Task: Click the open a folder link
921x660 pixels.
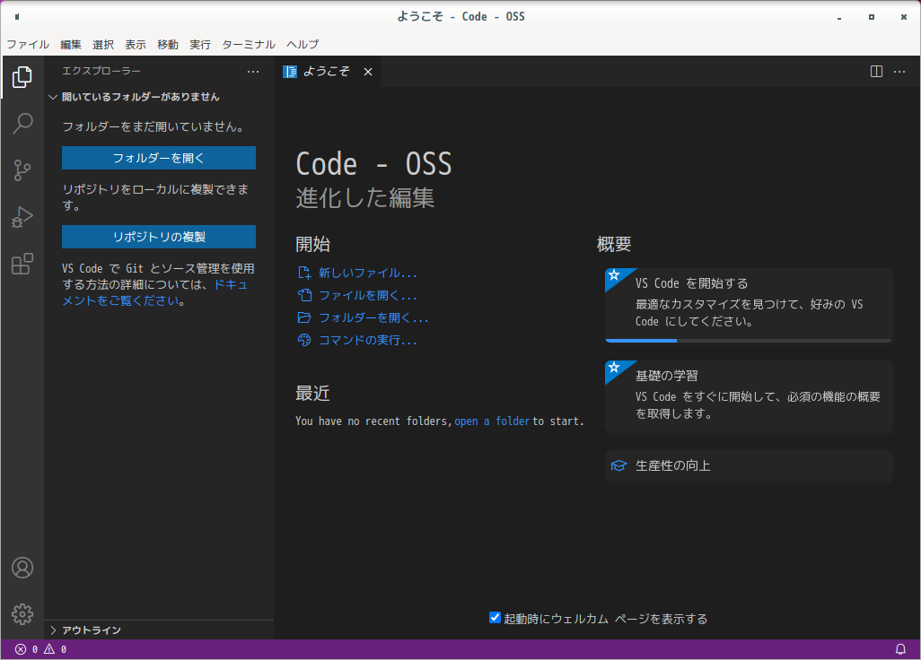Action: click(x=492, y=421)
